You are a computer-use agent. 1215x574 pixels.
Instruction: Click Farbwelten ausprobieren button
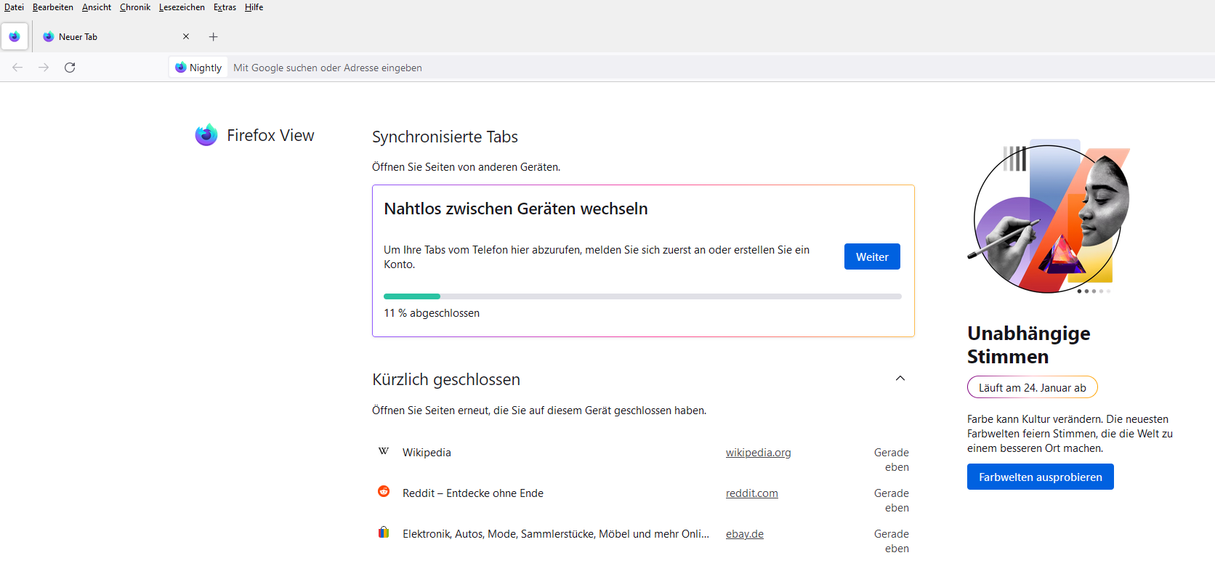(1040, 477)
